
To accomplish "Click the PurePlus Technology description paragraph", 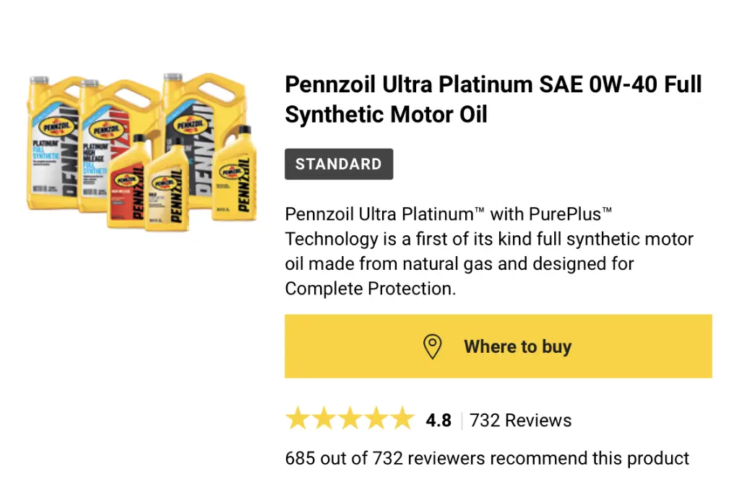I will tap(488, 251).
